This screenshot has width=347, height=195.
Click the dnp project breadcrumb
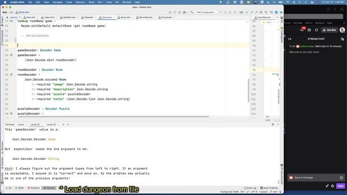tap(5, 12)
